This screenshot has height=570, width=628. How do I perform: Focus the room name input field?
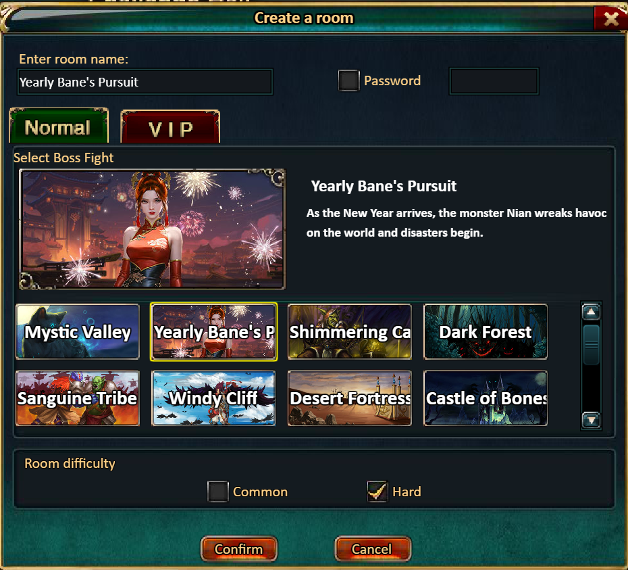pyautogui.click(x=145, y=82)
